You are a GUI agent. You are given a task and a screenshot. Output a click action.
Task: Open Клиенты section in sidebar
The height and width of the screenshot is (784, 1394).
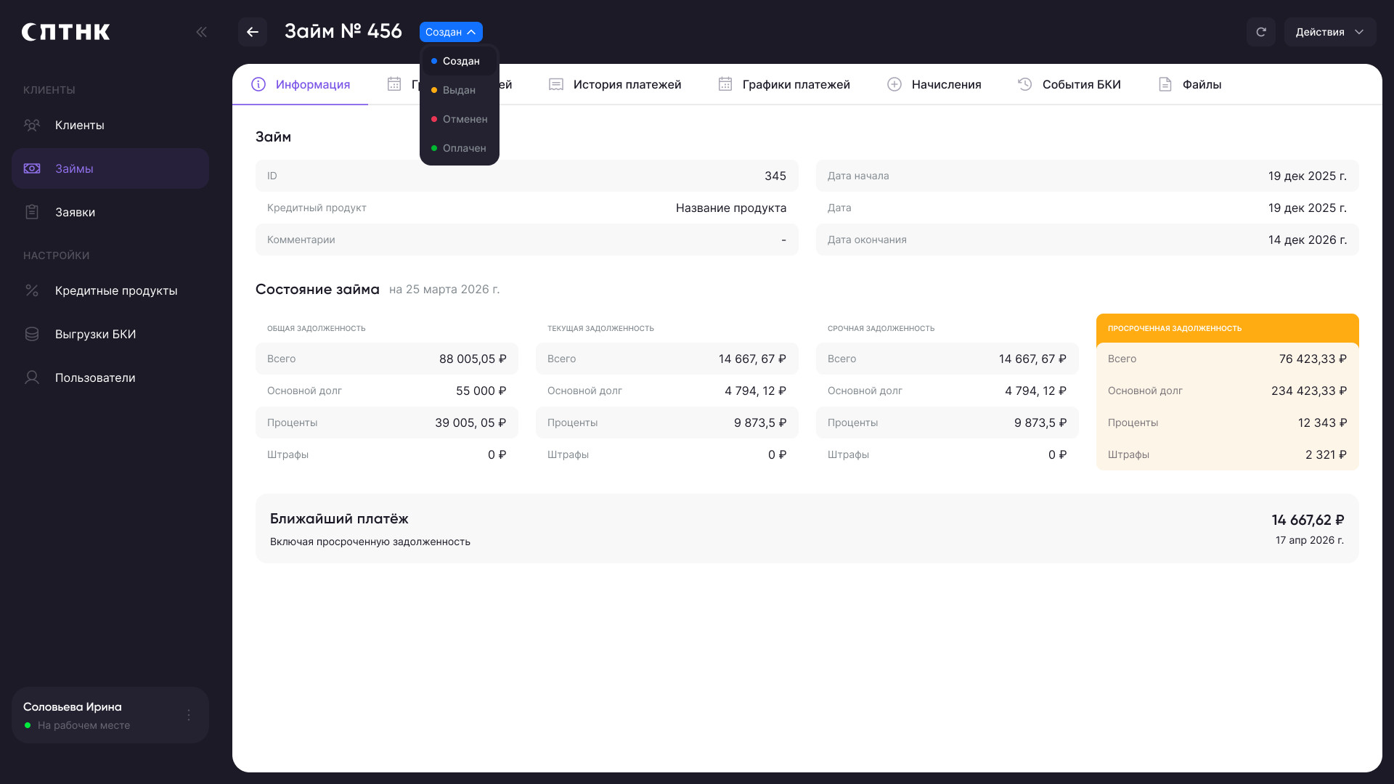pos(110,125)
